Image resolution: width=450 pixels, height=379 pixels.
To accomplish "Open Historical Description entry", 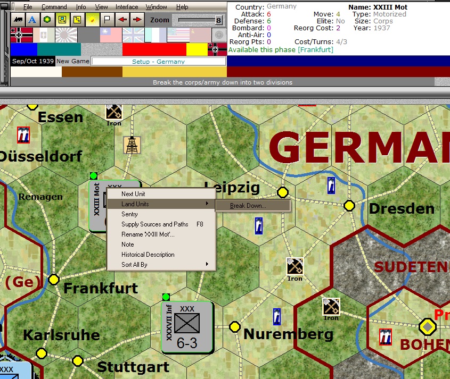I will click(x=161, y=255).
